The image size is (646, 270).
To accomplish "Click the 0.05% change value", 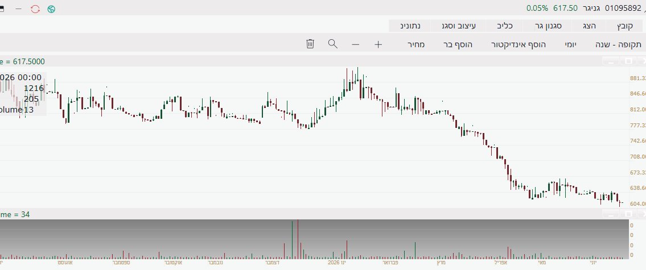I will tap(537, 8).
